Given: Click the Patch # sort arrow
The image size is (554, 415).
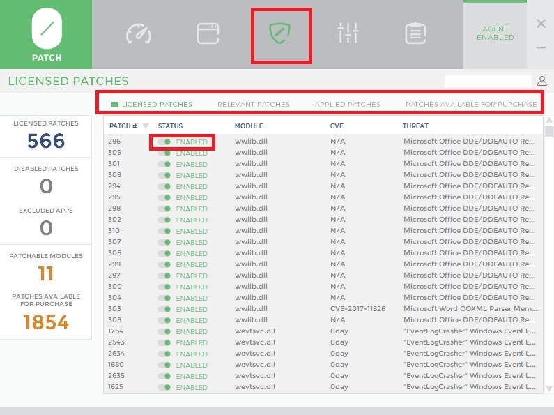Looking at the screenshot, I should [x=146, y=126].
